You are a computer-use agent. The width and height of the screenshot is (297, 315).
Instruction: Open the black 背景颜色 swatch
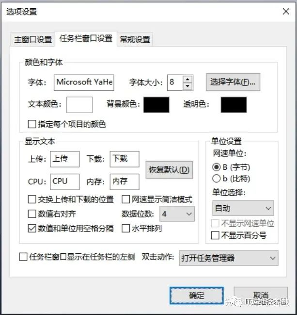tap(156, 105)
